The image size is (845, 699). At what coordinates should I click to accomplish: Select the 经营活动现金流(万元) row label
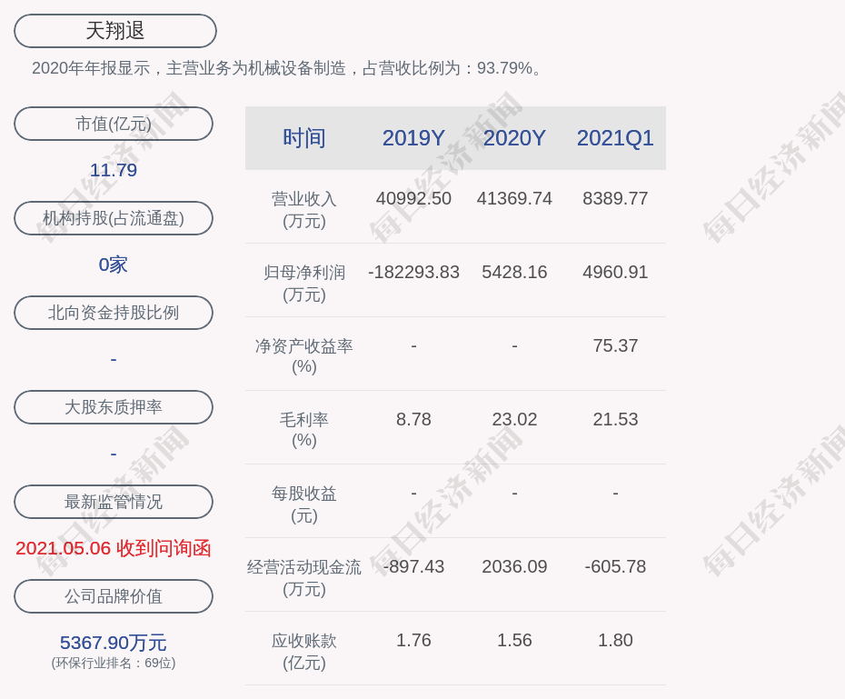(x=304, y=577)
